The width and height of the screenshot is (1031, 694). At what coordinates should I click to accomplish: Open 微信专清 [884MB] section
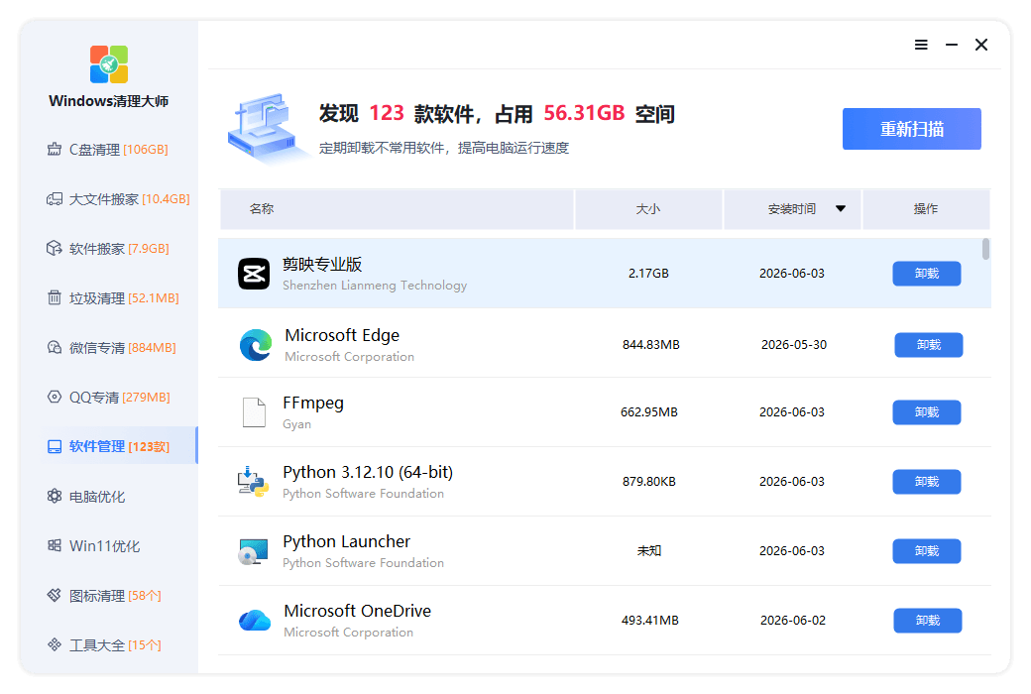click(x=112, y=347)
